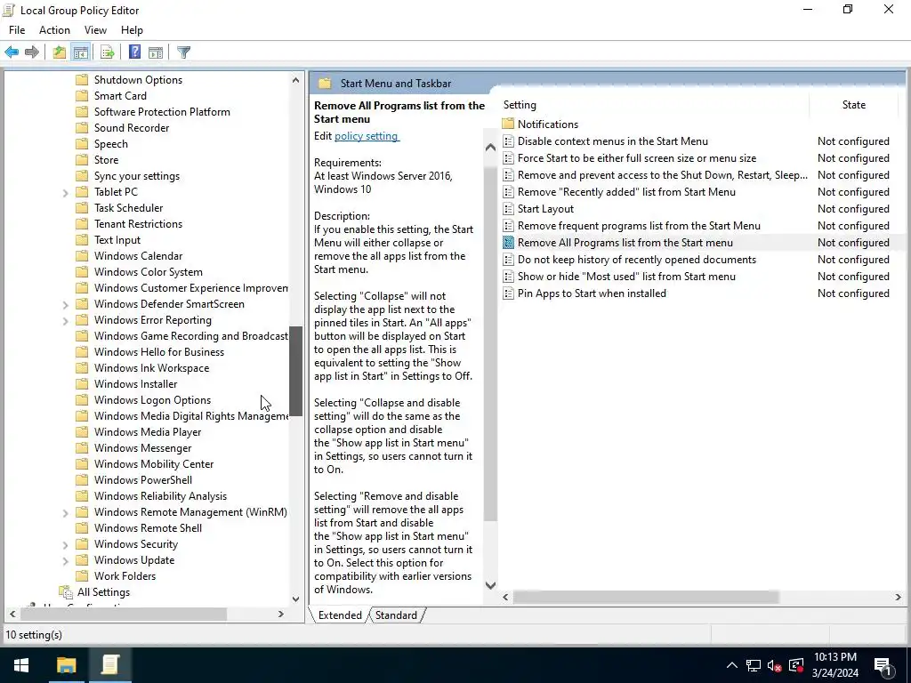Image resolution: width=911 pixels, height=683 pixels.
Task: Click the network tray icon
Action: point(754,665)
